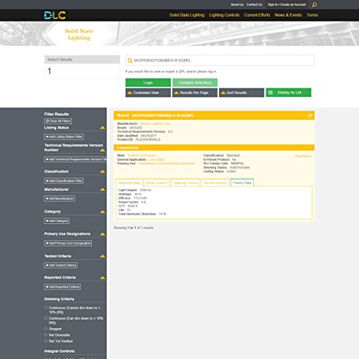Click Clear All Filters button
This screenshot has height=359, width=359.
[x=58, y=121]
